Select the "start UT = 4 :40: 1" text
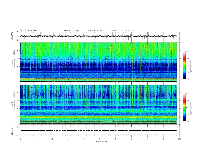Image resolution: width=202 pixels, height=156 pixels. click(123, 31)
